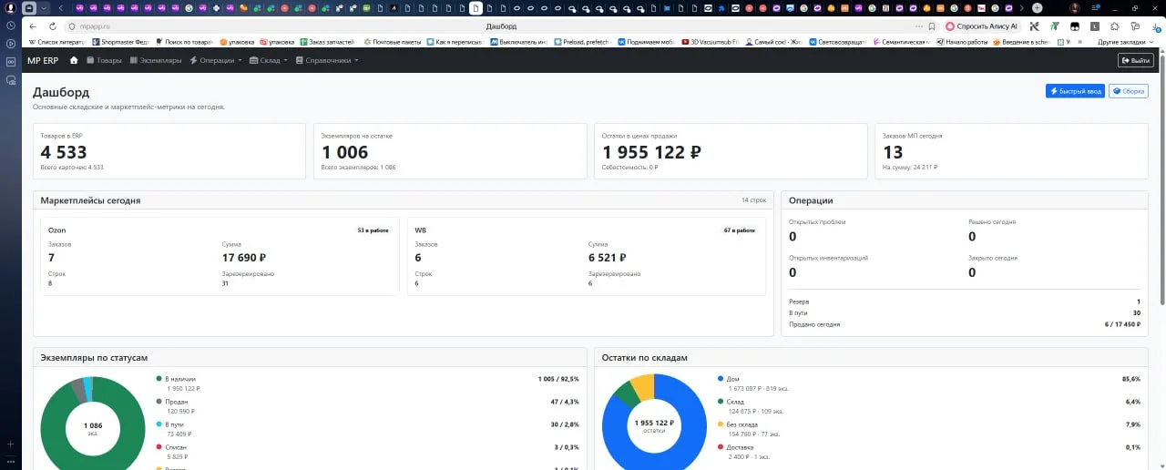This screenshot has width=1166, height=470.
Task: Bookmark this page with the bookmark icon
Action: click(x=933, y=26)
